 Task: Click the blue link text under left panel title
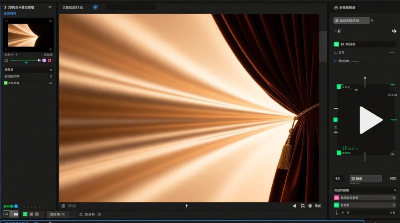[10, 13]
